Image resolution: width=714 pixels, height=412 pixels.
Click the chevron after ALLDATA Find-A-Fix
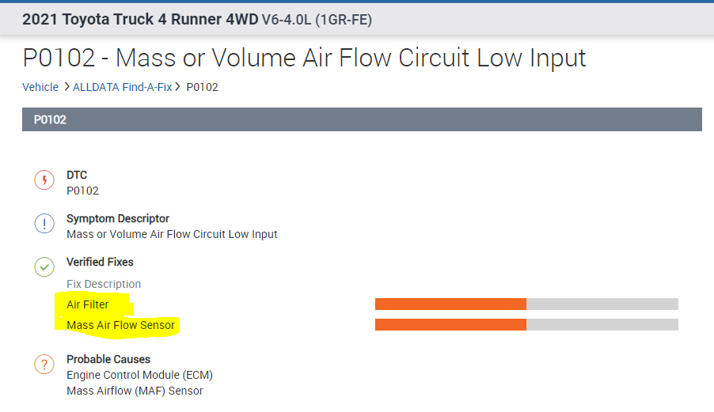coord(178,87)
